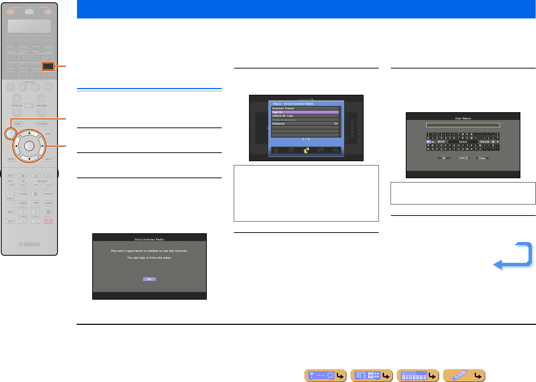Click the STRAIGHT button on remote
The image size is (536, 382).
pyautogui.click(x=48, y=203)
